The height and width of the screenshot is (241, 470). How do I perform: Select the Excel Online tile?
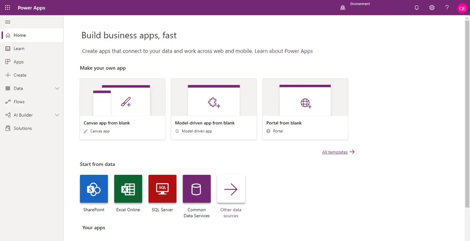pos(128,189)
